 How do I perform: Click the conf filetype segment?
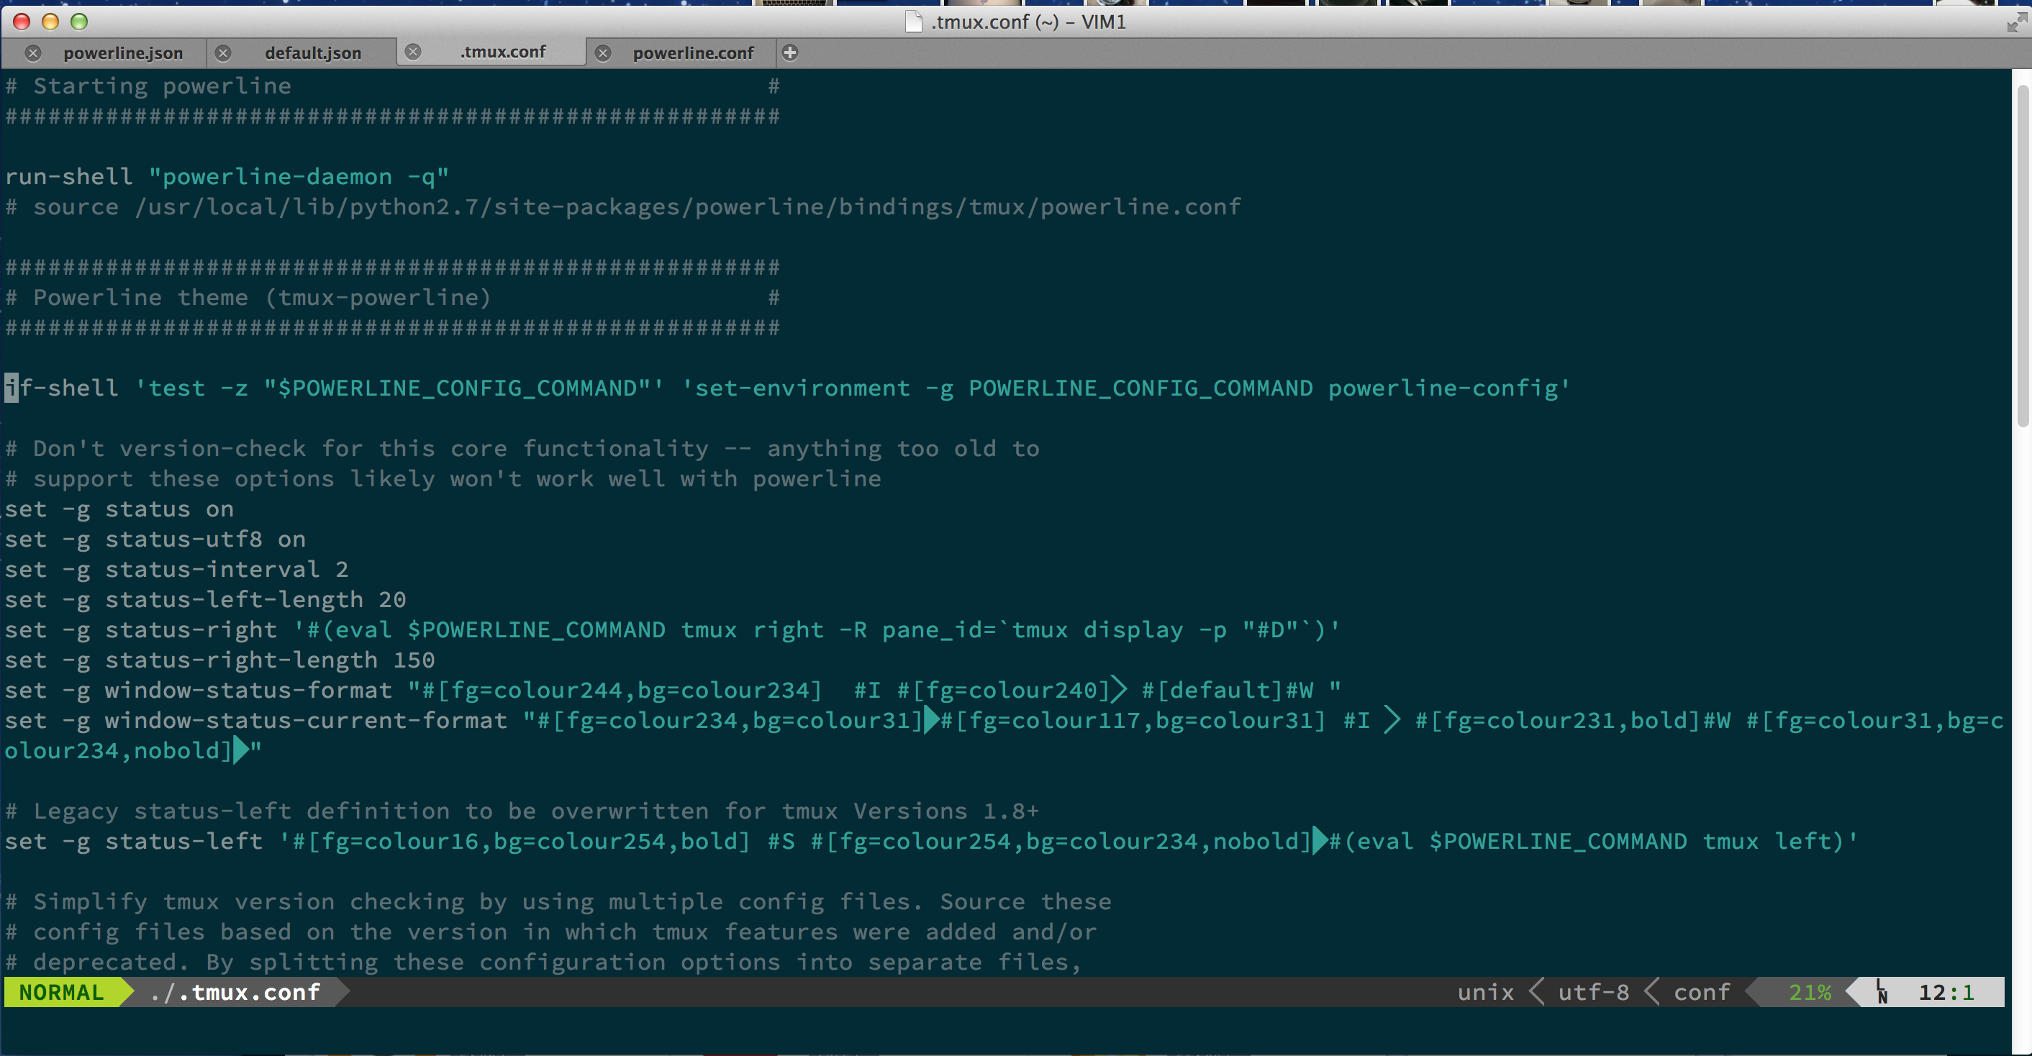1702,992
